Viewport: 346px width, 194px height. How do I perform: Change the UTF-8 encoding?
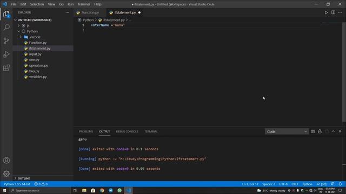[x=283, y=184]
